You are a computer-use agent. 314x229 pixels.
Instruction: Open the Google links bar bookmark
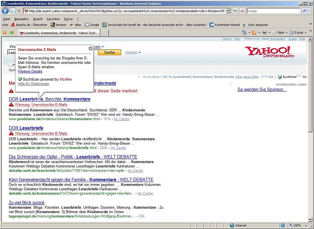tap(92, 25)
